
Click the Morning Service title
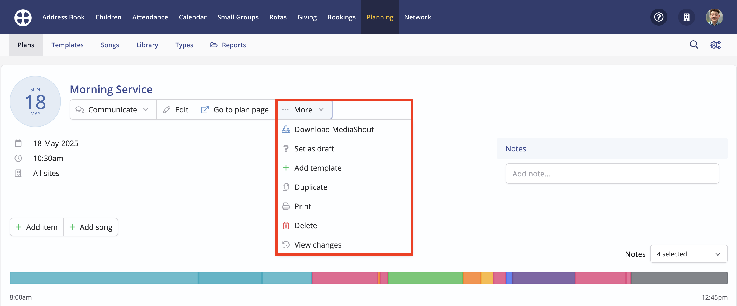111,89
